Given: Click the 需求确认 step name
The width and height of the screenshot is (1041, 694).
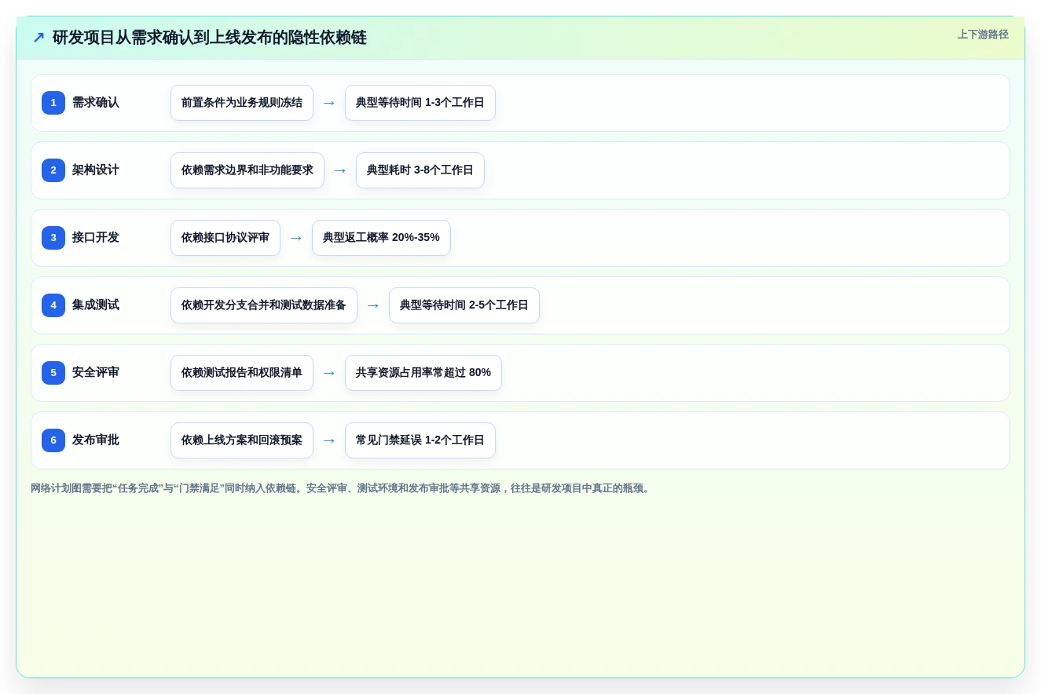Looking at the screenshot, I should click(x=96, y=103).
